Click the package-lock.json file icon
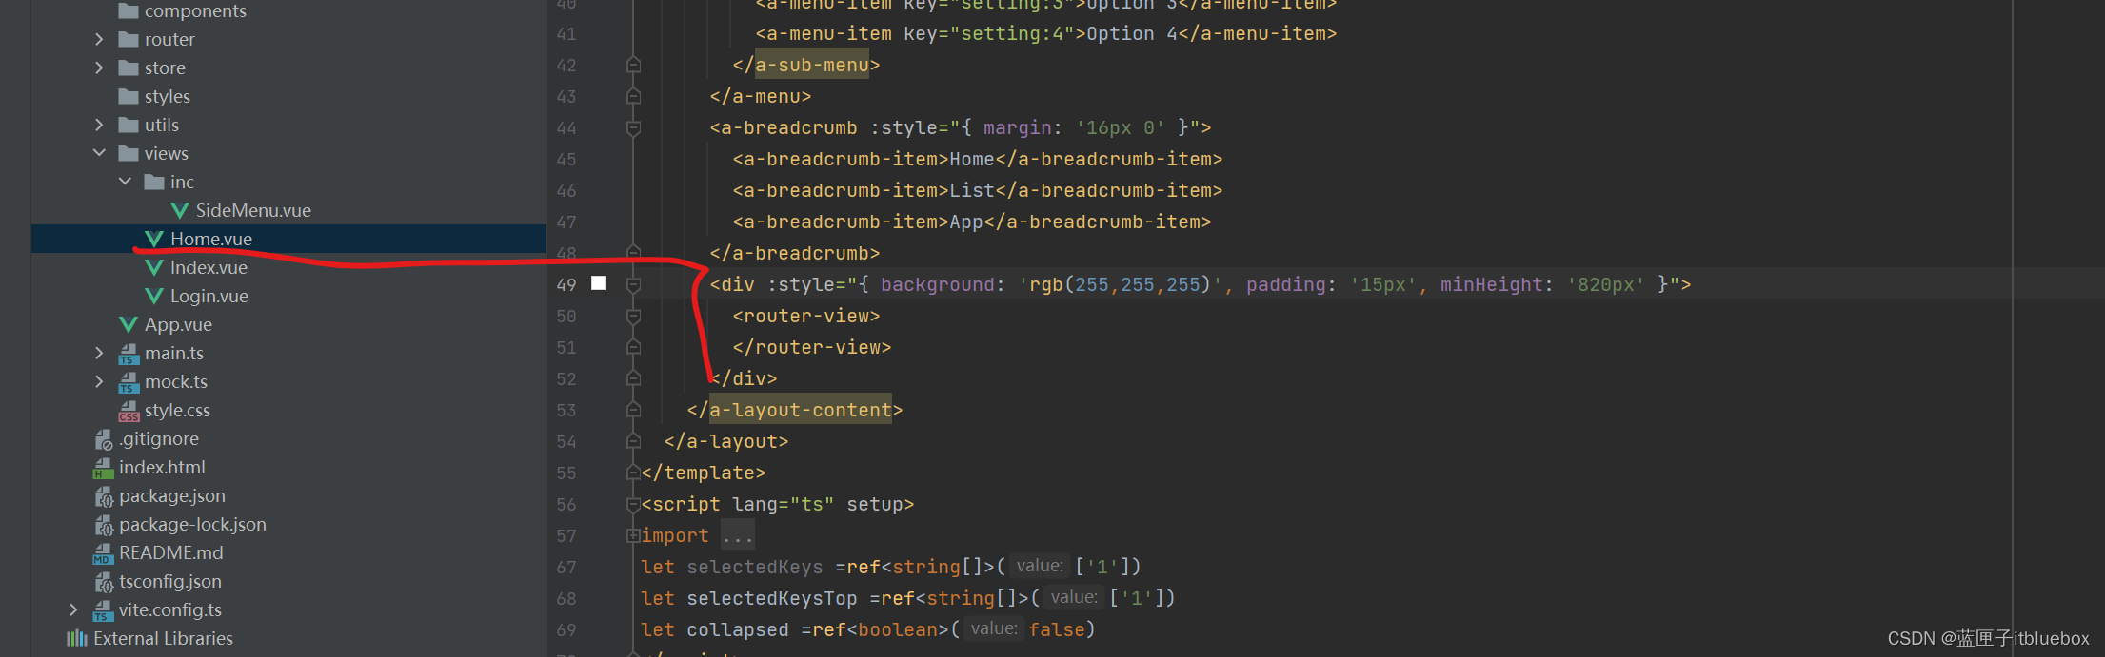 click(x=103, y=525)
